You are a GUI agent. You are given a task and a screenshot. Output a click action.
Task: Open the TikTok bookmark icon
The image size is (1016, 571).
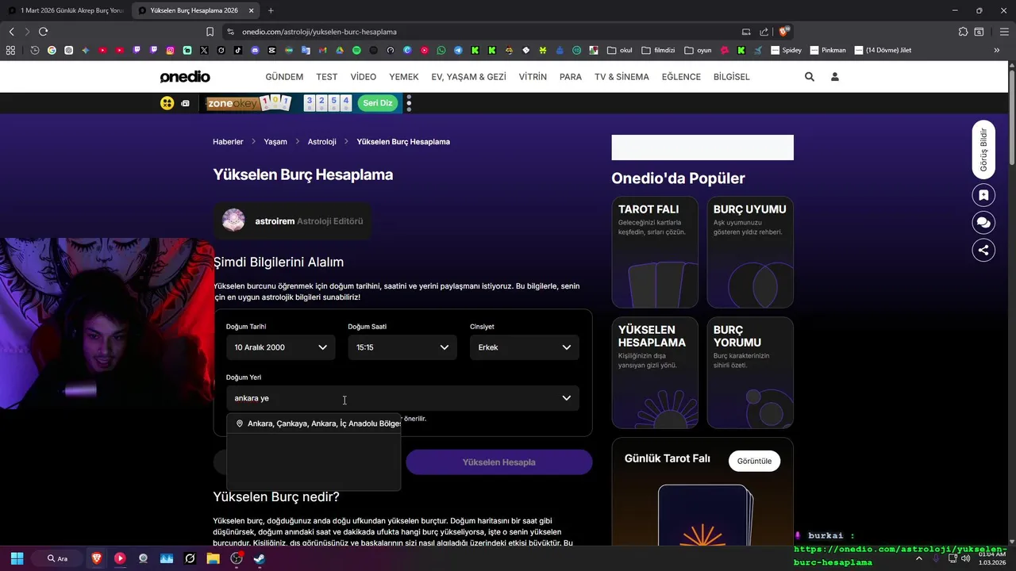coord(238,50)
